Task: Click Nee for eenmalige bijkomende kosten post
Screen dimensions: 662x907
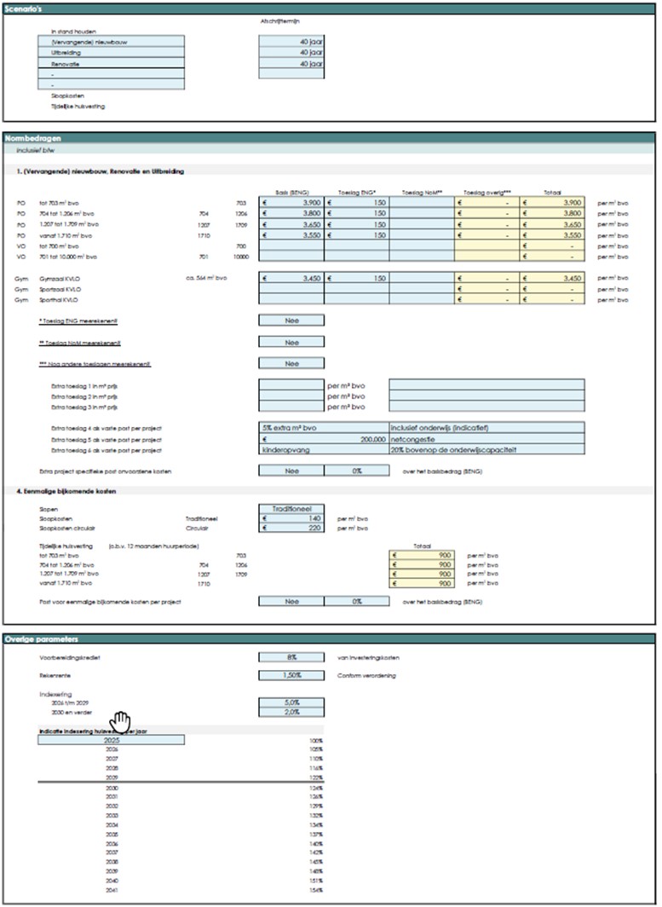Action: (291, 602)
